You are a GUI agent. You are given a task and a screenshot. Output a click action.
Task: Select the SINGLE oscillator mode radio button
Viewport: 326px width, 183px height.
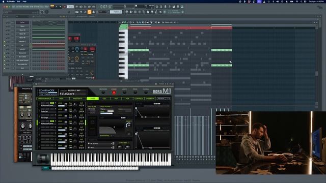pos(89,109)
